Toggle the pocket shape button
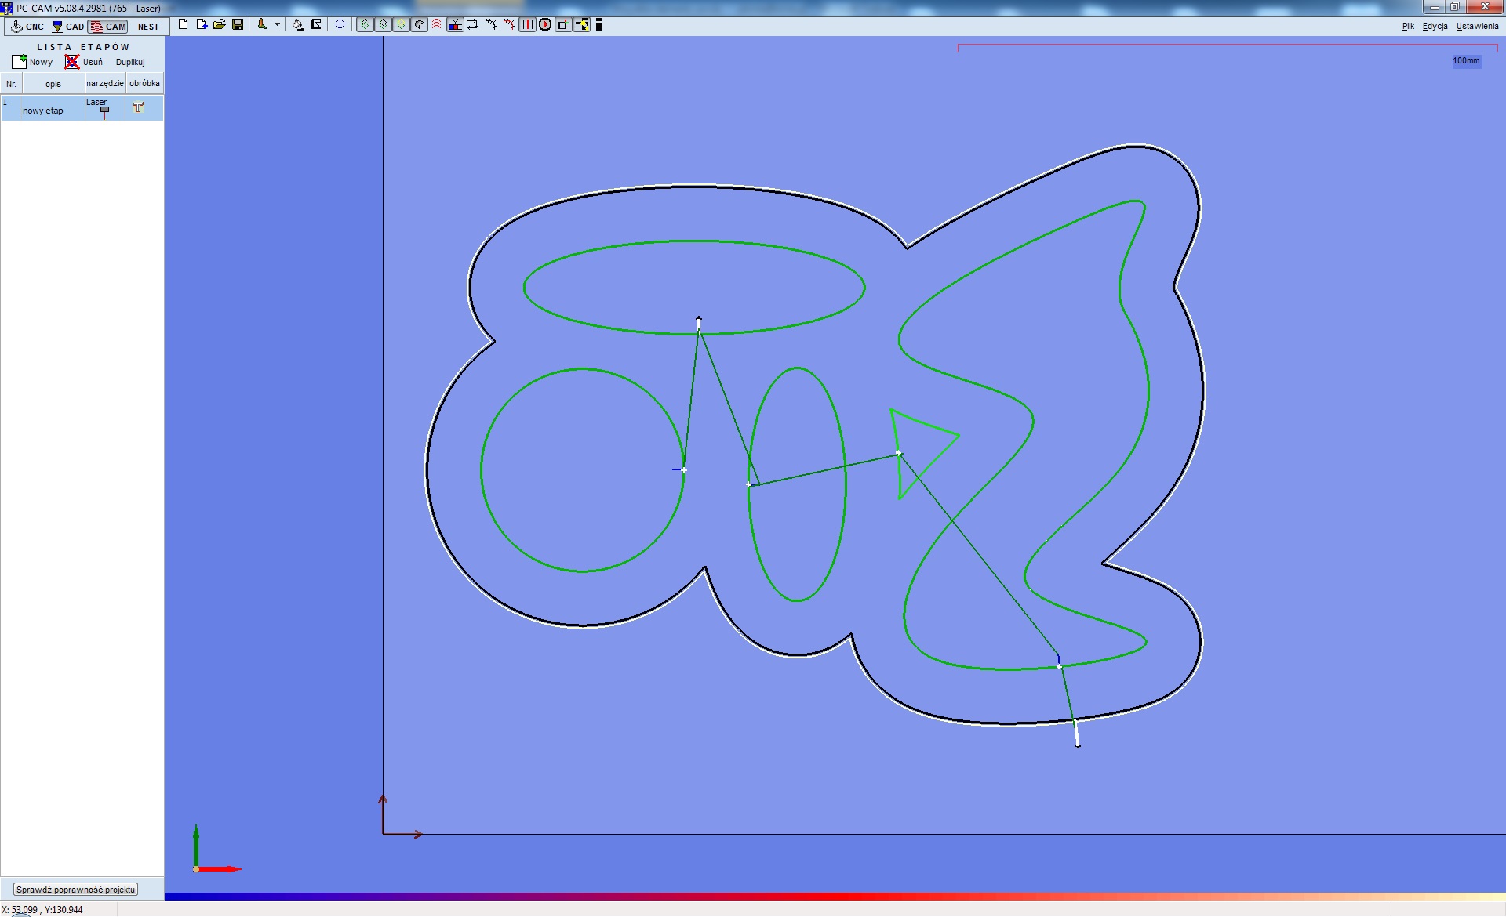The width and height of the screenshot is (1506, 917). tap(419, 24)
